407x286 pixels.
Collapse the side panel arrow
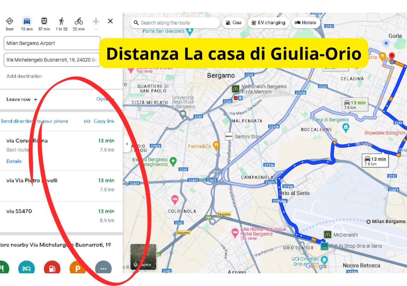click(127, 144)
